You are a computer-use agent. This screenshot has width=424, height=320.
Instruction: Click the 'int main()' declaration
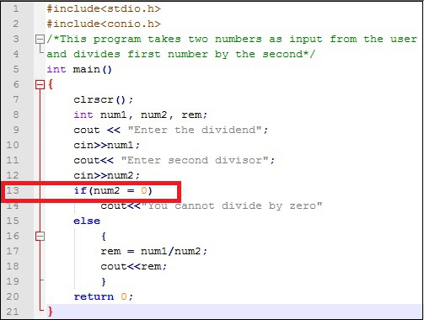tap(79, 69)
